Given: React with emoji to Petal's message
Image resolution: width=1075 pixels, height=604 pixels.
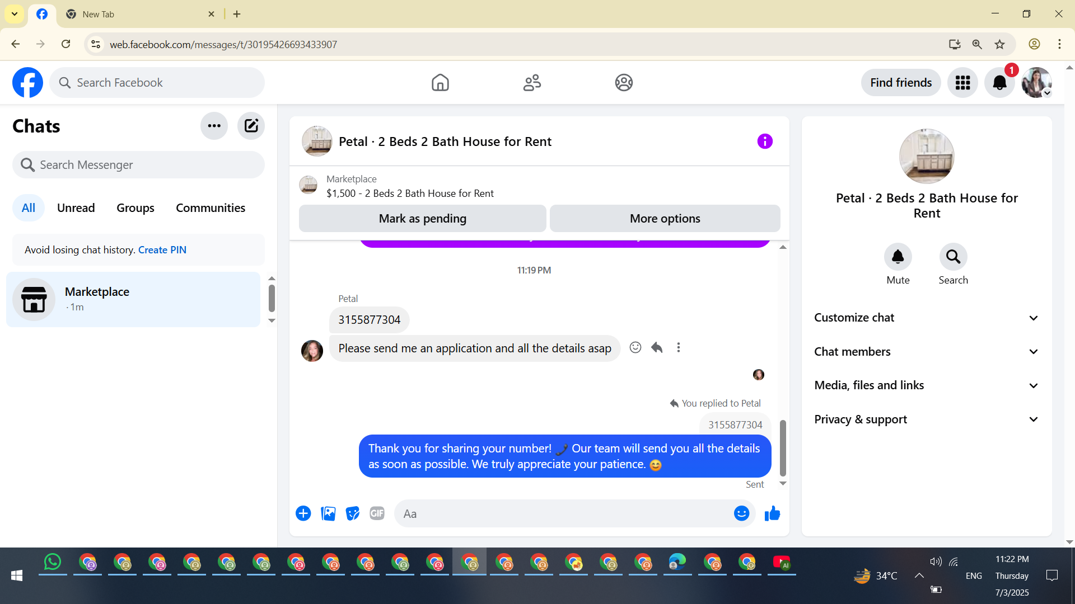Looking at the screenshot, I should [635, 348].
